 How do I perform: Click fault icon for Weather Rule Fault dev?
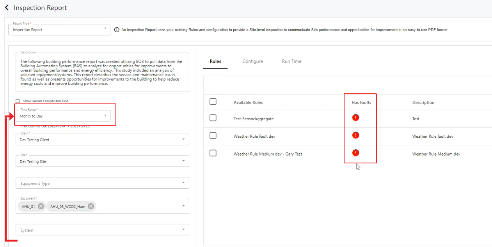(355, 135)
